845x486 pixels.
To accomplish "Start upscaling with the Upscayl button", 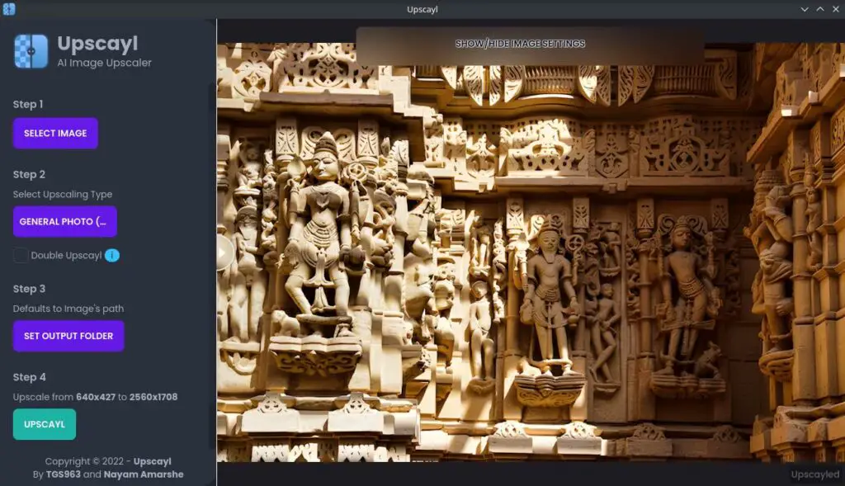I will tap(45, 424).
